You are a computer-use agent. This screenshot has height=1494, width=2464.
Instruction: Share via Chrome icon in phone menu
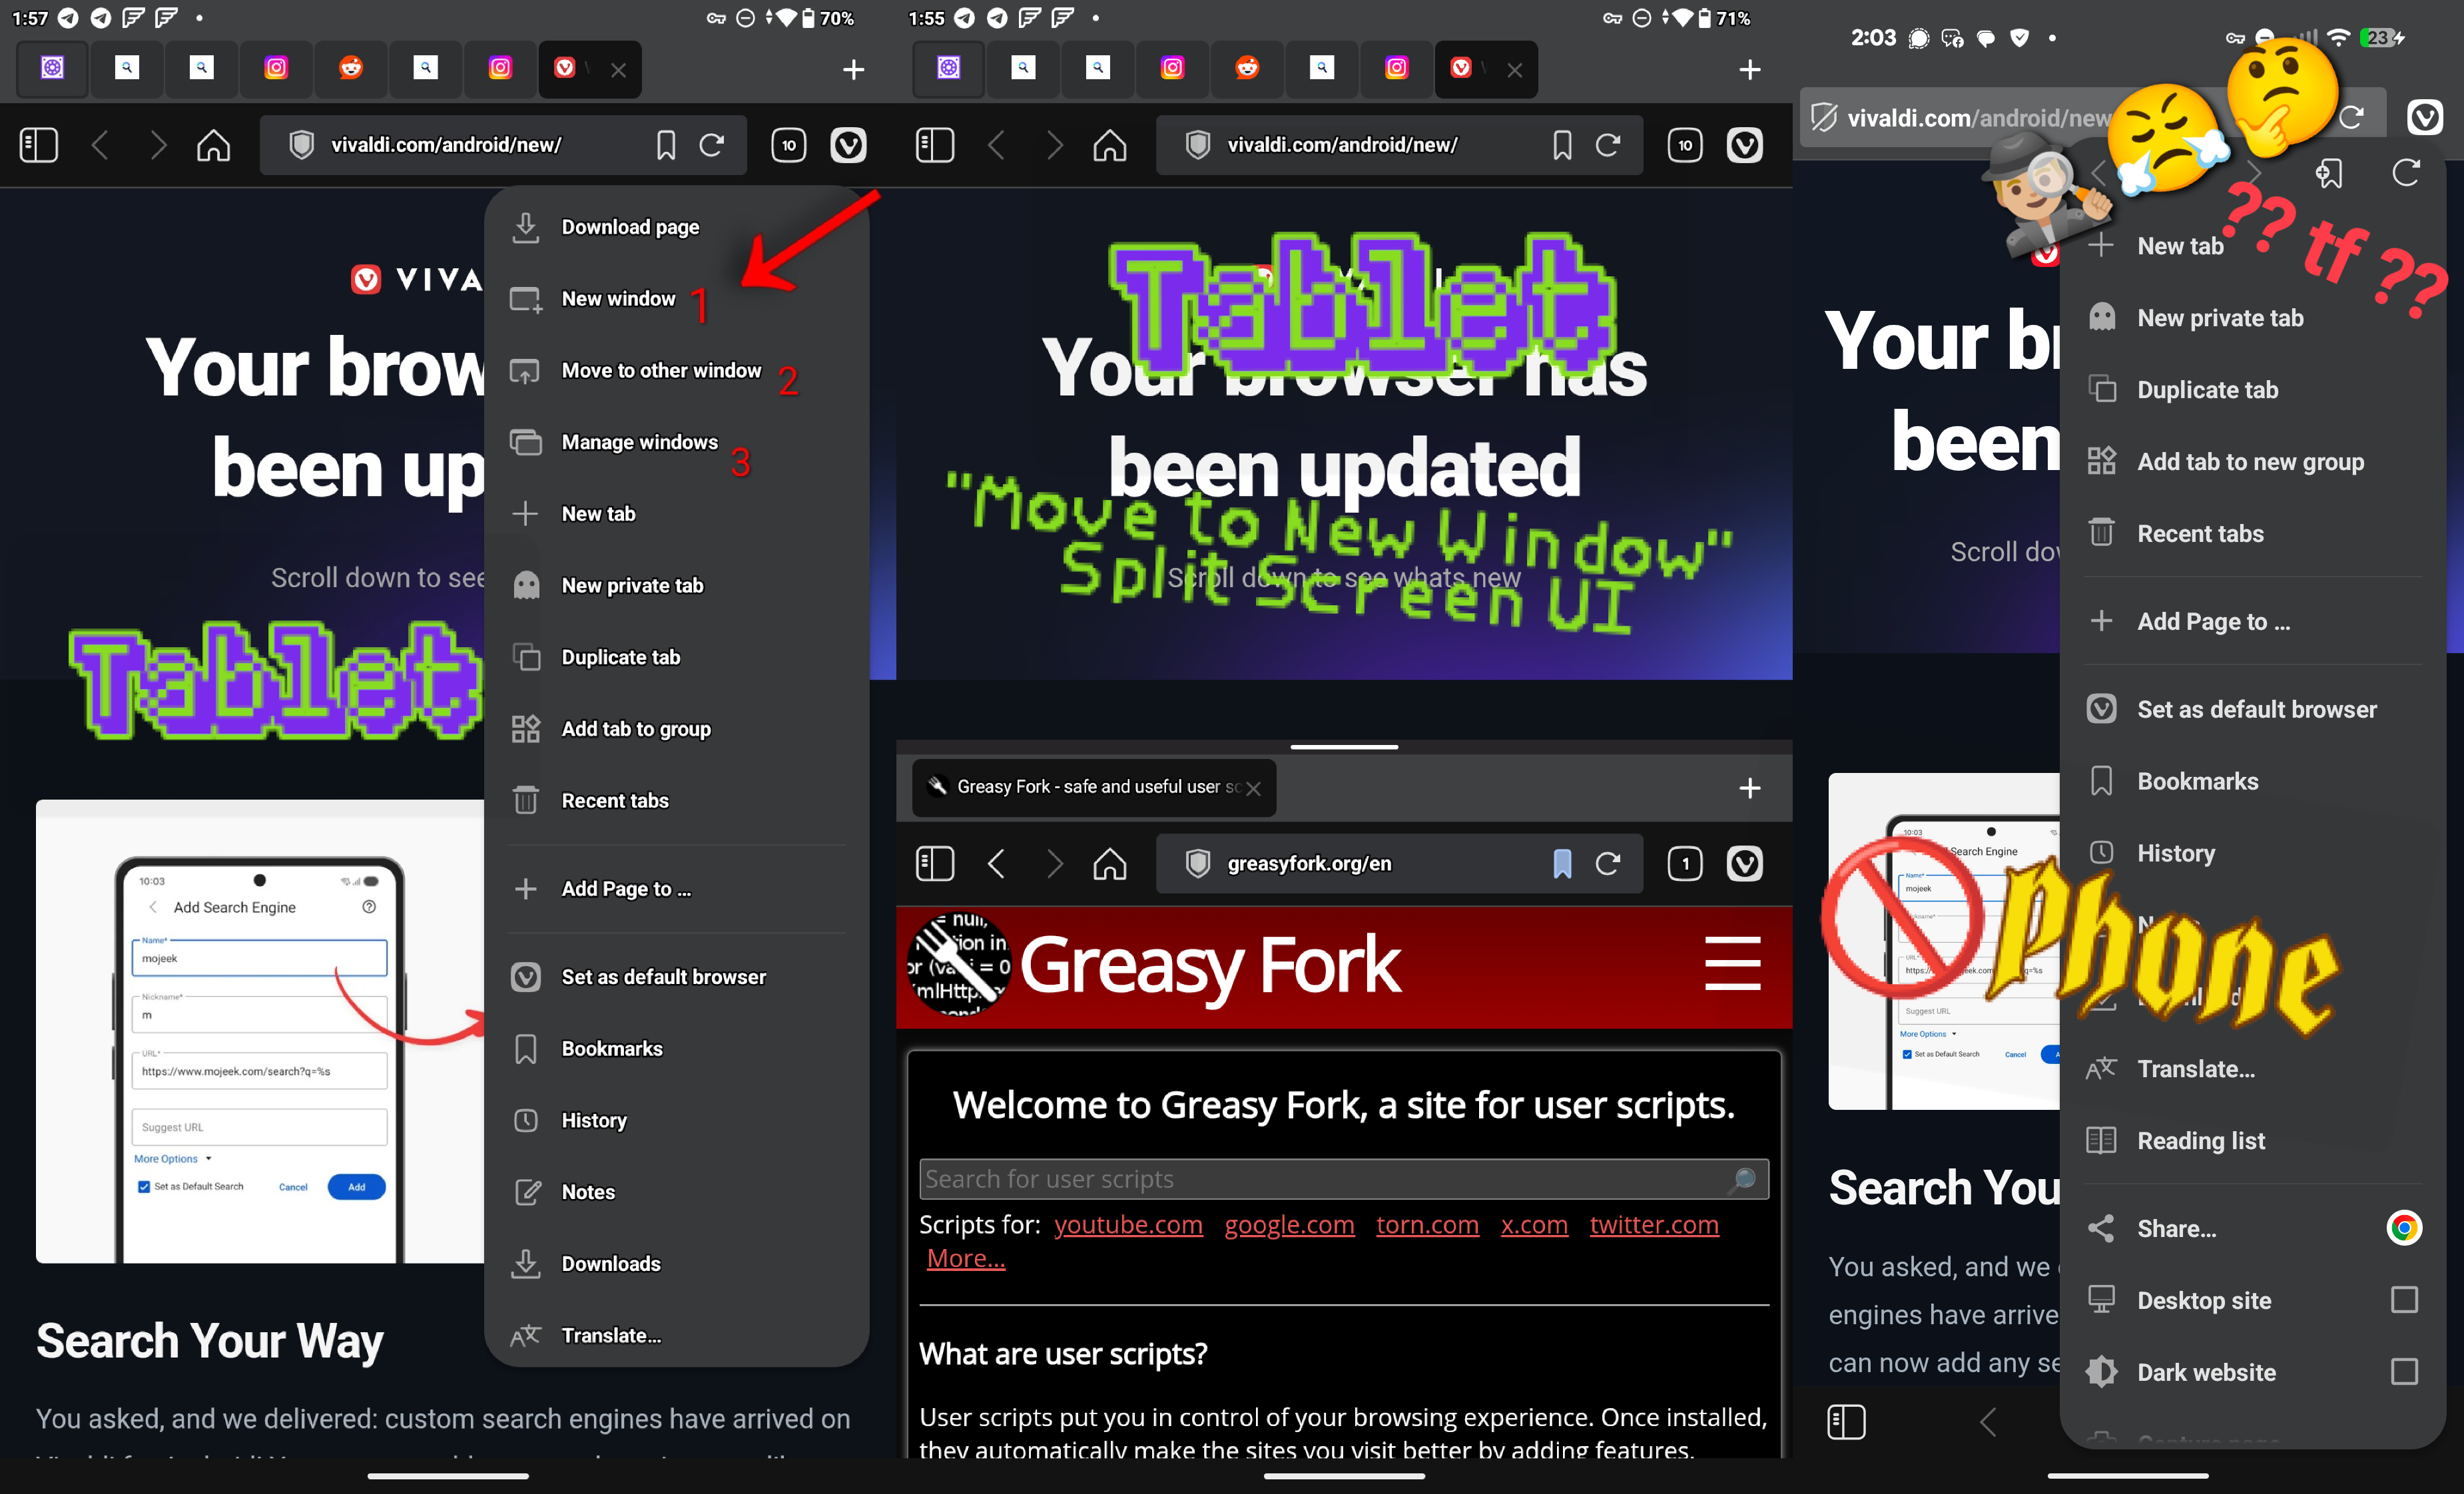coord(2403,1228)
